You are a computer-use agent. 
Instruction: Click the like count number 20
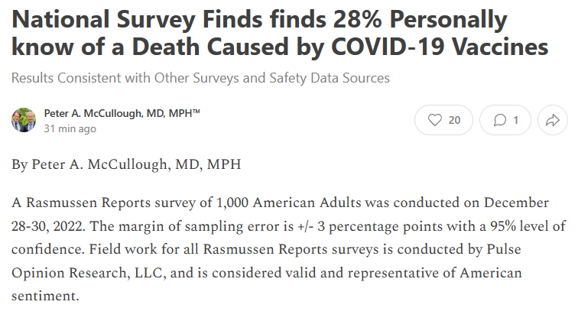(455, 120)
